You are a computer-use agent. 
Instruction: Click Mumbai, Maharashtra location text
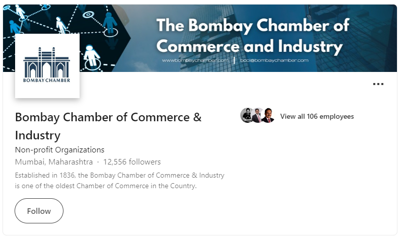coord(54,162)
